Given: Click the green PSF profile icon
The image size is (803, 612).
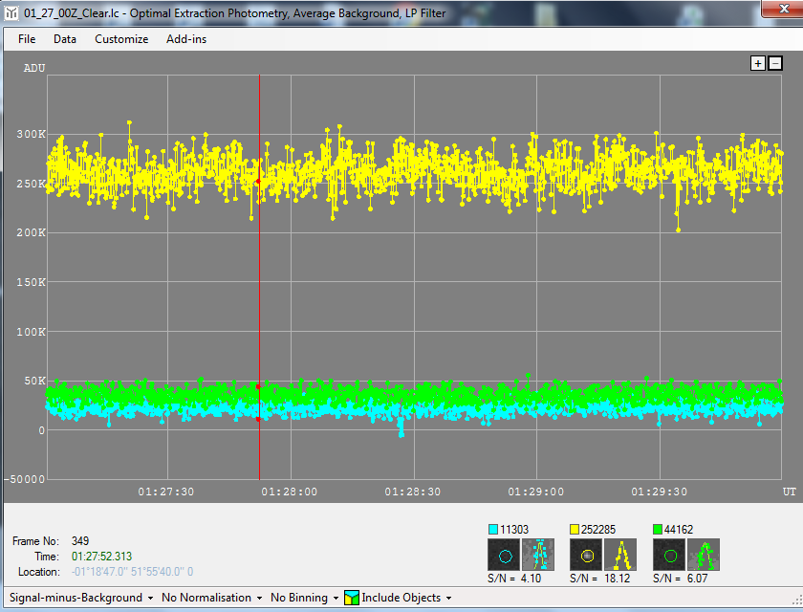Looking at the screenshot, I should tap(705, 555).
